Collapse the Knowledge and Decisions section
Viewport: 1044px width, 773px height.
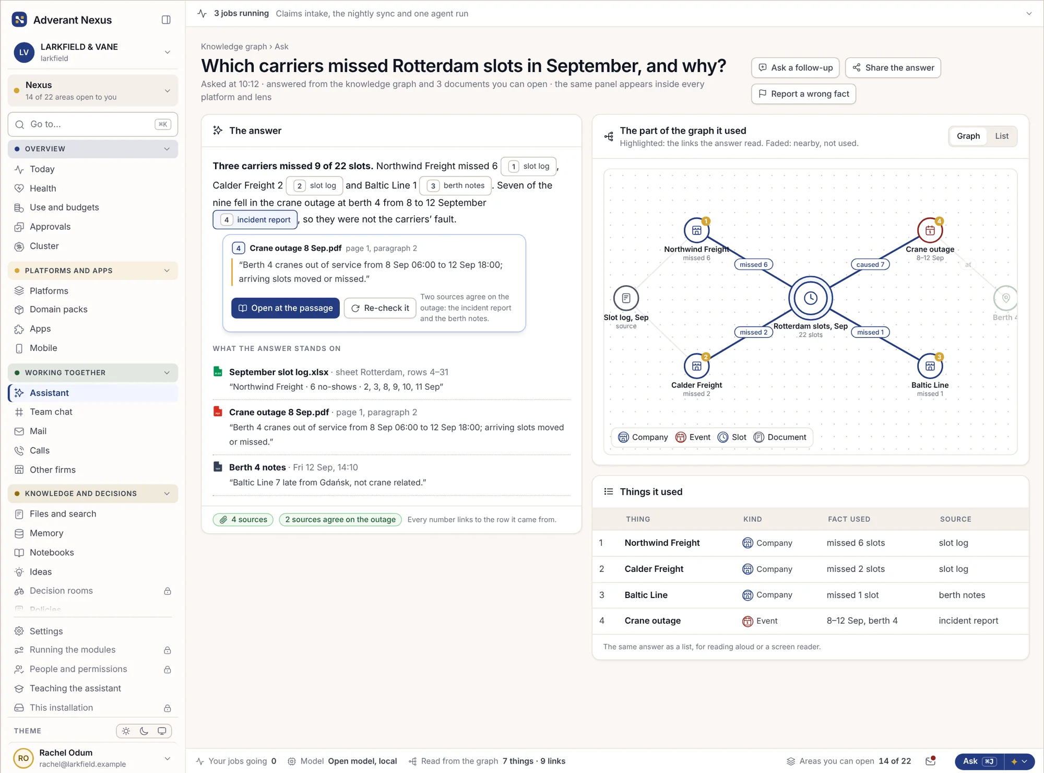(x=93, y=494)
